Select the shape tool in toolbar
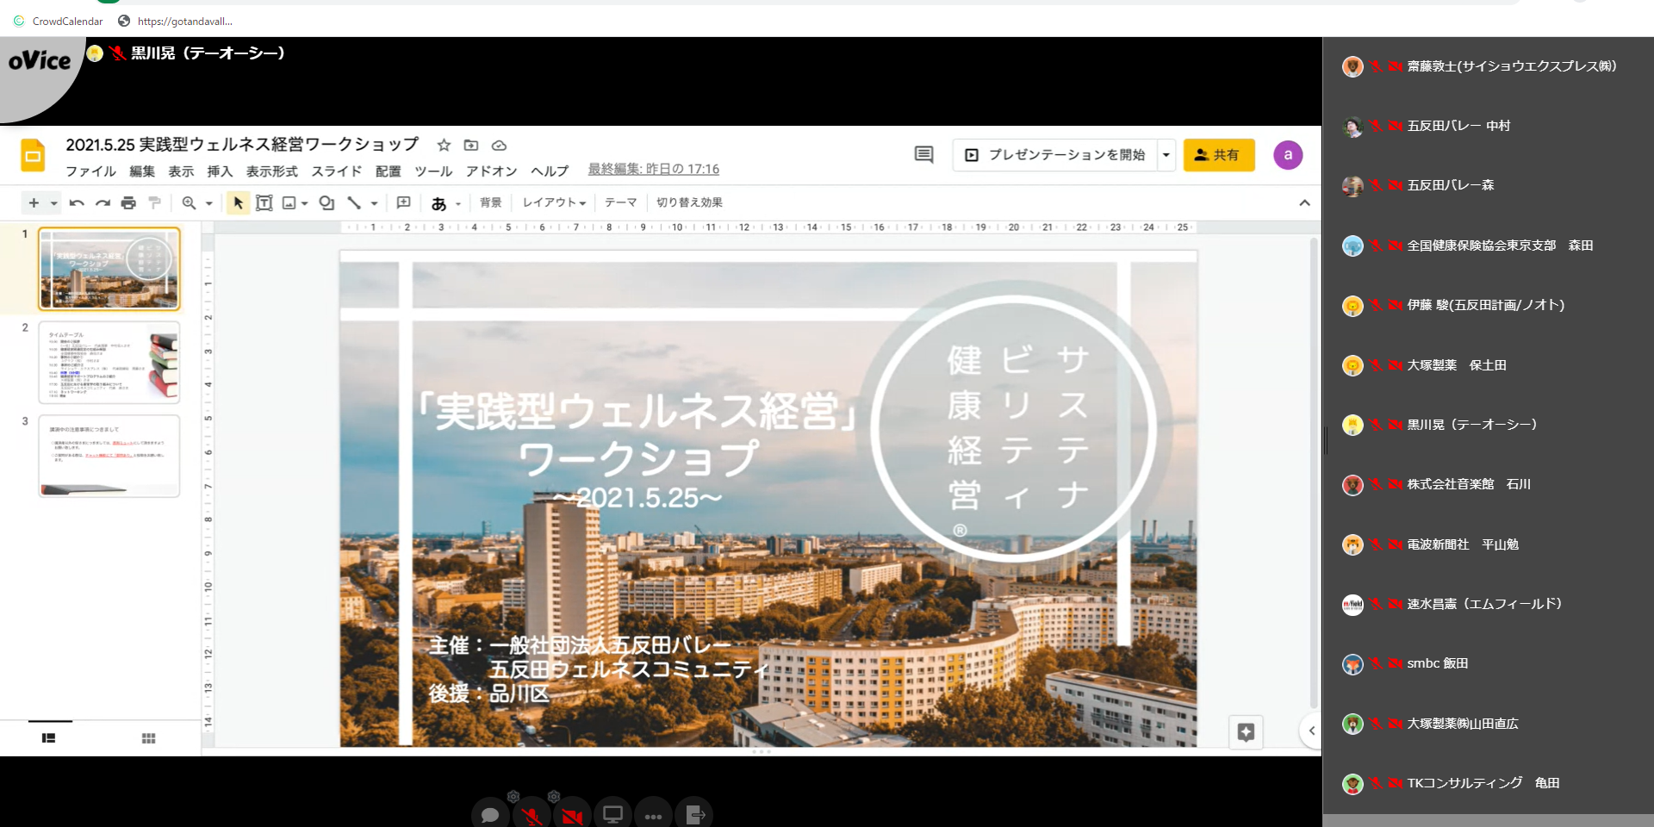 326,203
